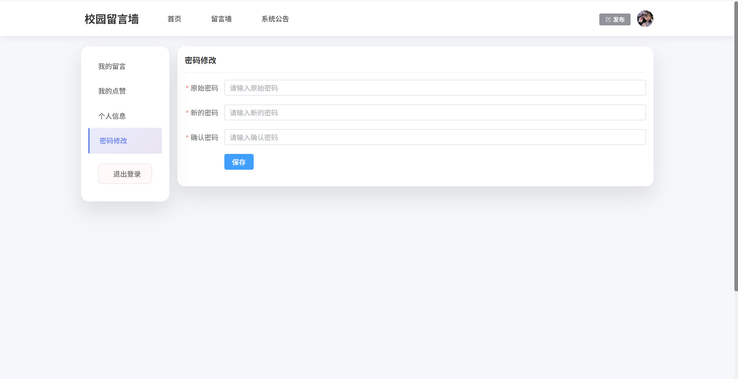Click the 校园留言墙 site logo title
Image resolution: width=738 pixels, height=379 pixels.
(x=112, y=19)
